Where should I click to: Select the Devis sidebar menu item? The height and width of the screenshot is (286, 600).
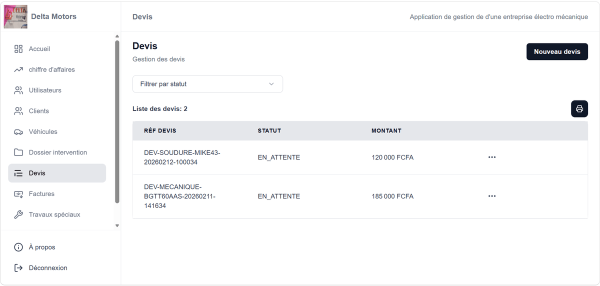pyautogui.click(x=57, y=173)
